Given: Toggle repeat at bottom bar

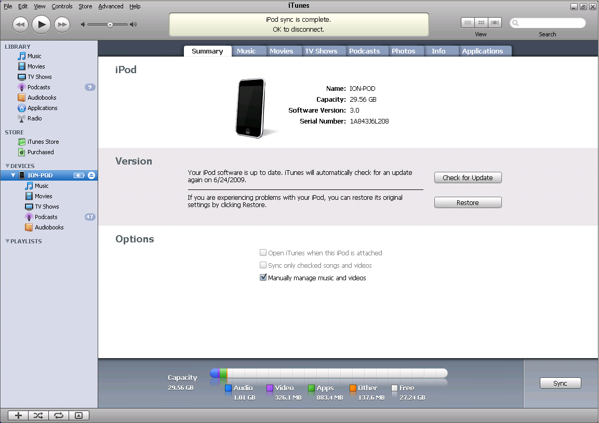Looking at the screenshot, I should click(59, 415).
